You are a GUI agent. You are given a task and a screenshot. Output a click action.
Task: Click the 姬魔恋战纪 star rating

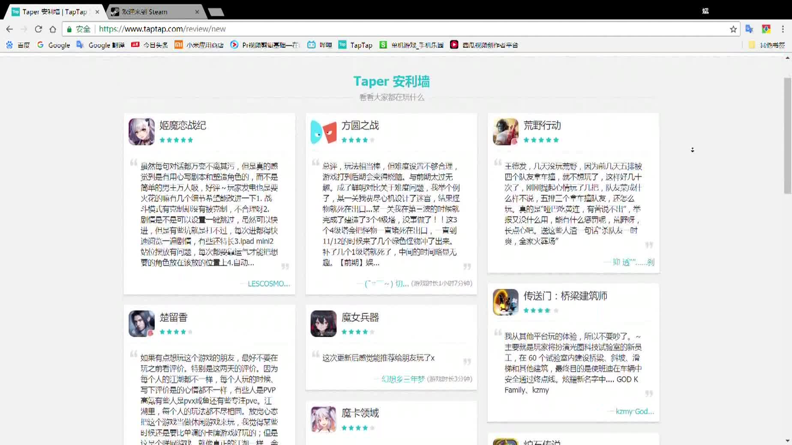(x=176, y=140)
